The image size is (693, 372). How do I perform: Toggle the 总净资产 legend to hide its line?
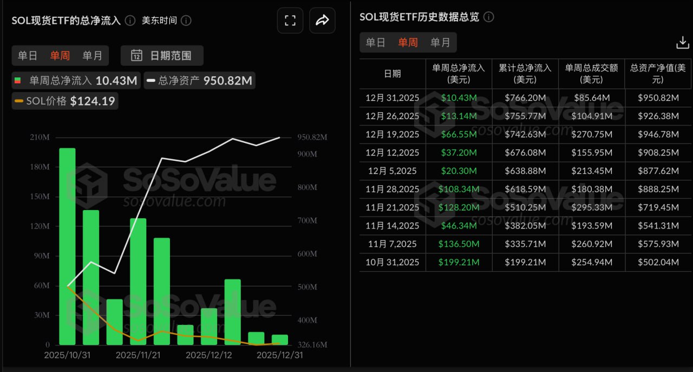(200, 80)
